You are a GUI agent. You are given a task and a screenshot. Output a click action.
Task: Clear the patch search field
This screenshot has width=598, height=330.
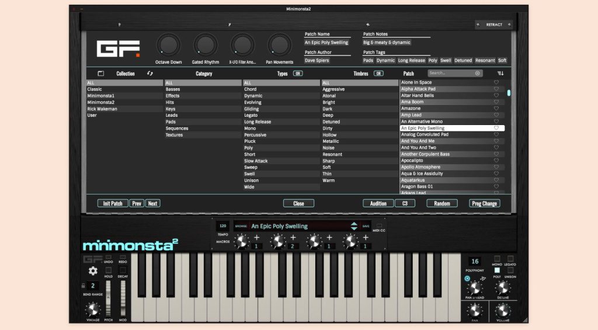pos(477,74)
